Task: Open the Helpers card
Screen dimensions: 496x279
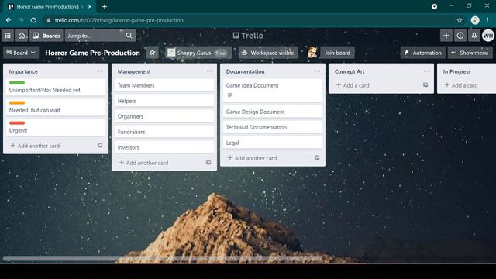Action: coord(164,101)
